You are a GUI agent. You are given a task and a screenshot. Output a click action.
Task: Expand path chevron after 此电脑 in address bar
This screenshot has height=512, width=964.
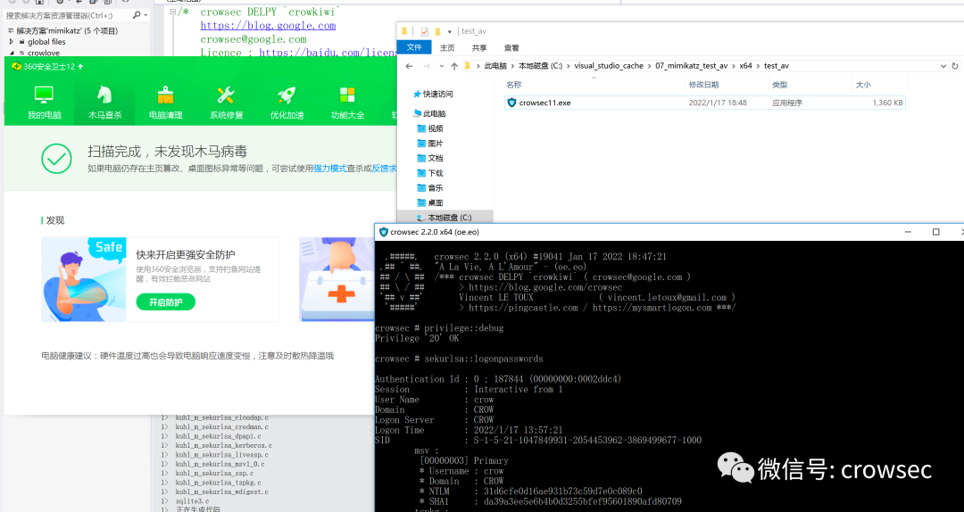[x=512, y=66]
